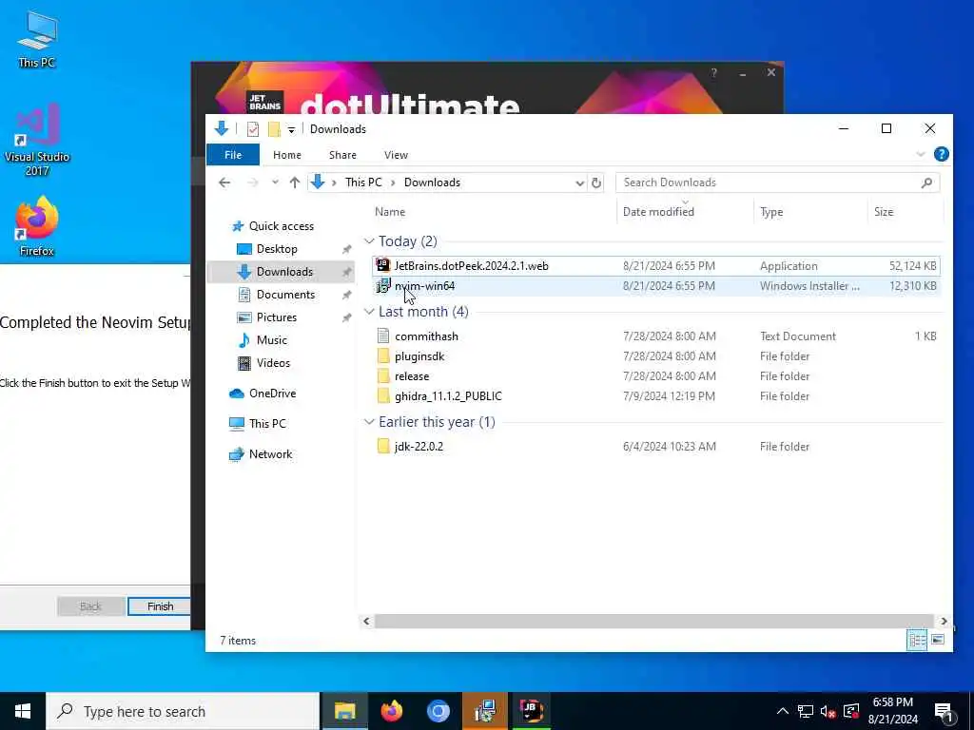Click This PC in the address breadcrumb
Image resolution: width=974 pixels, height=730 pixels.
coord(363,182)
